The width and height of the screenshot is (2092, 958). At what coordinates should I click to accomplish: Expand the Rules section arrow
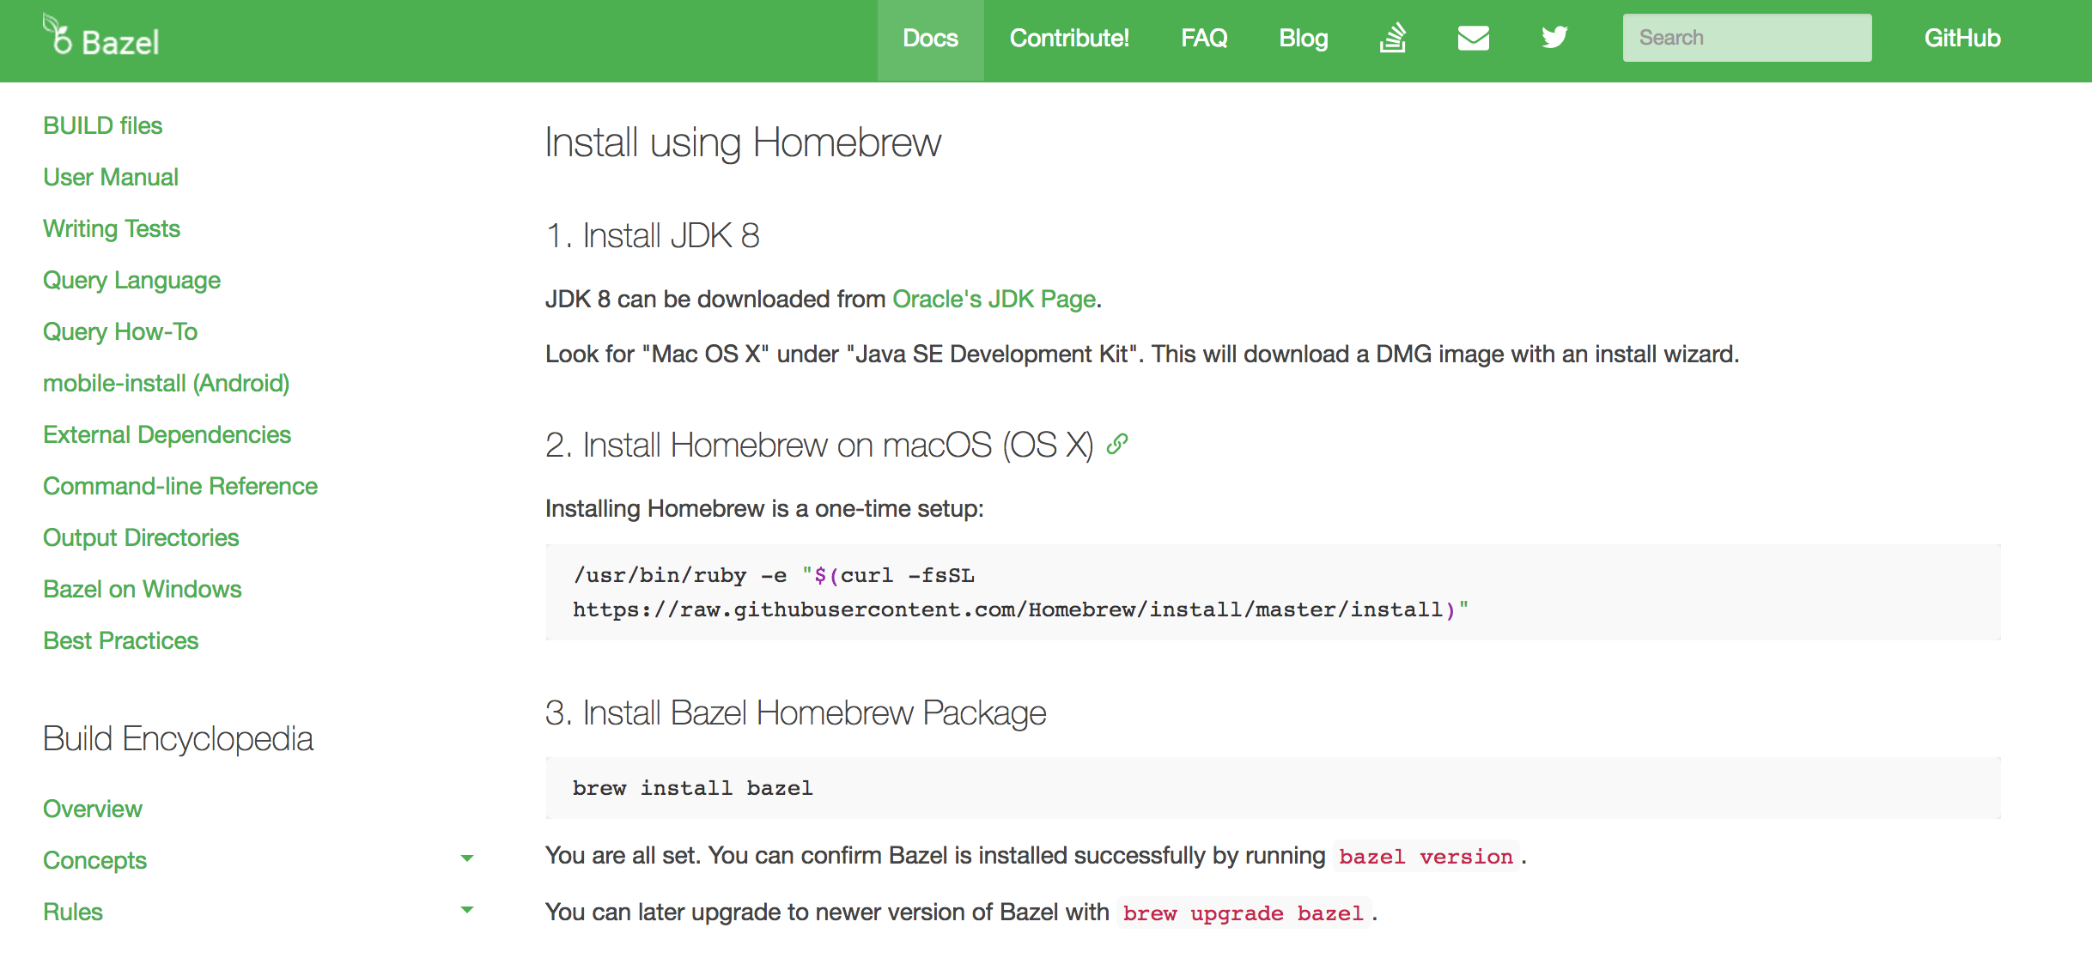467,910
